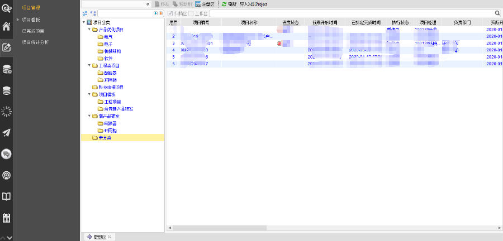Expand the 项目看板 menu arrow
The width and height of the screenshot is (503, 241).
[18, 19]
